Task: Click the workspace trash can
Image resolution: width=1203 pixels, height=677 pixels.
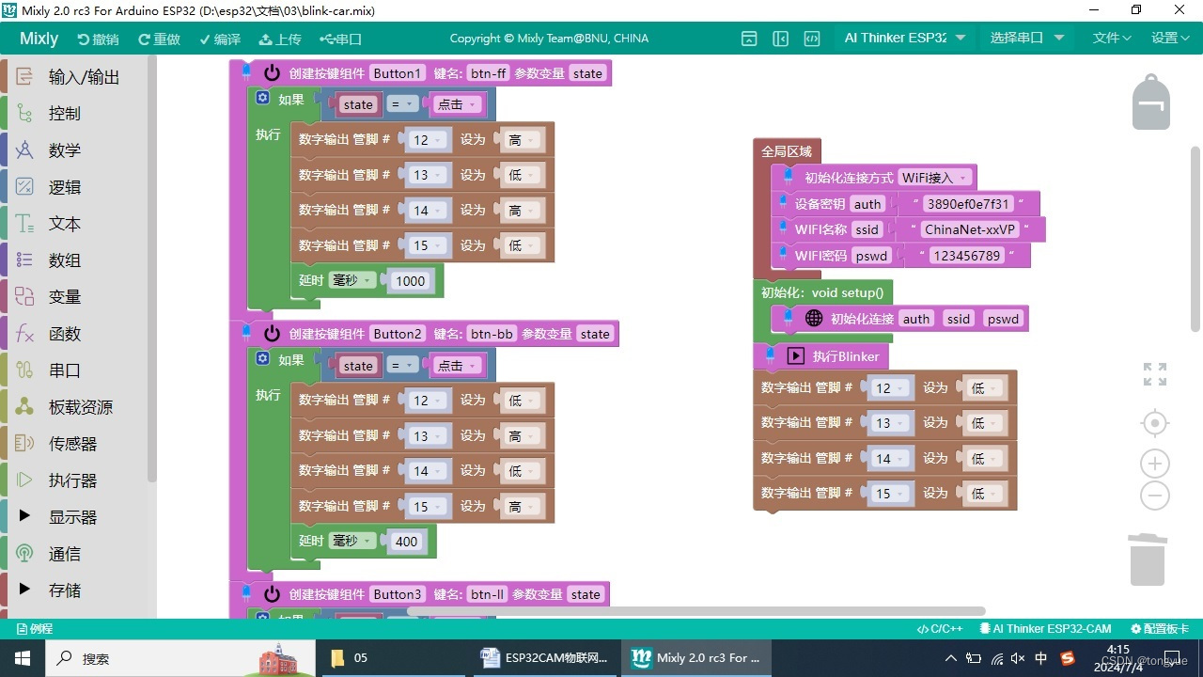Action: pyautogui.click(x=1148, y=559)
